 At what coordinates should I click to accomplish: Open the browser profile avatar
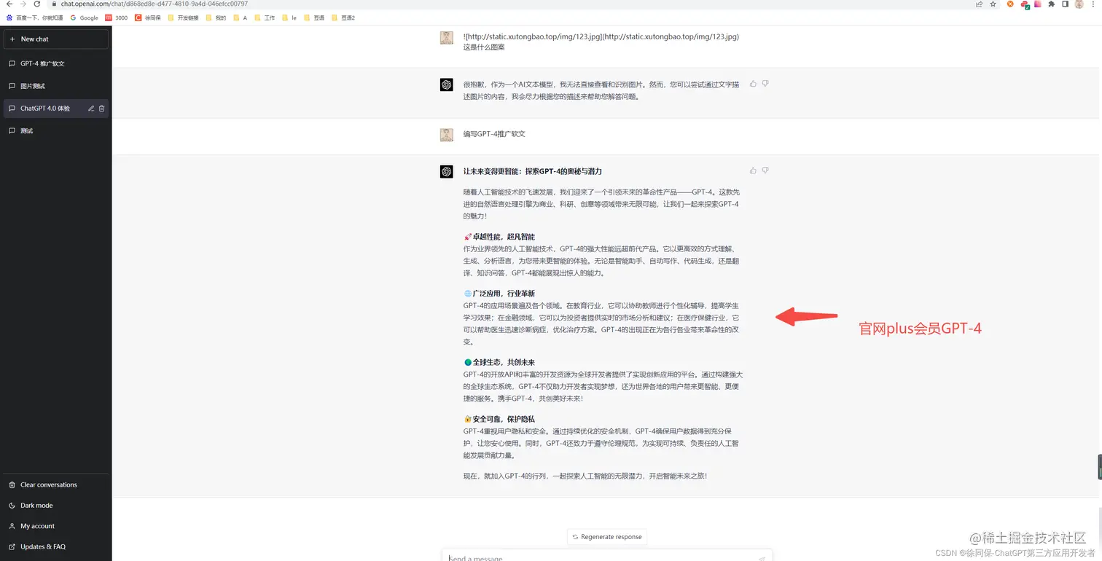pos(1079,4)
